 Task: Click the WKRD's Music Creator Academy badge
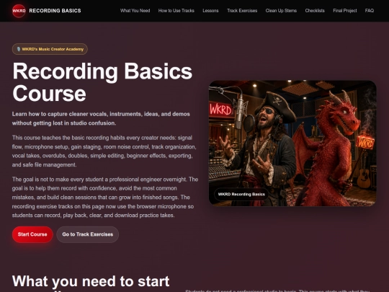(50, 49)
